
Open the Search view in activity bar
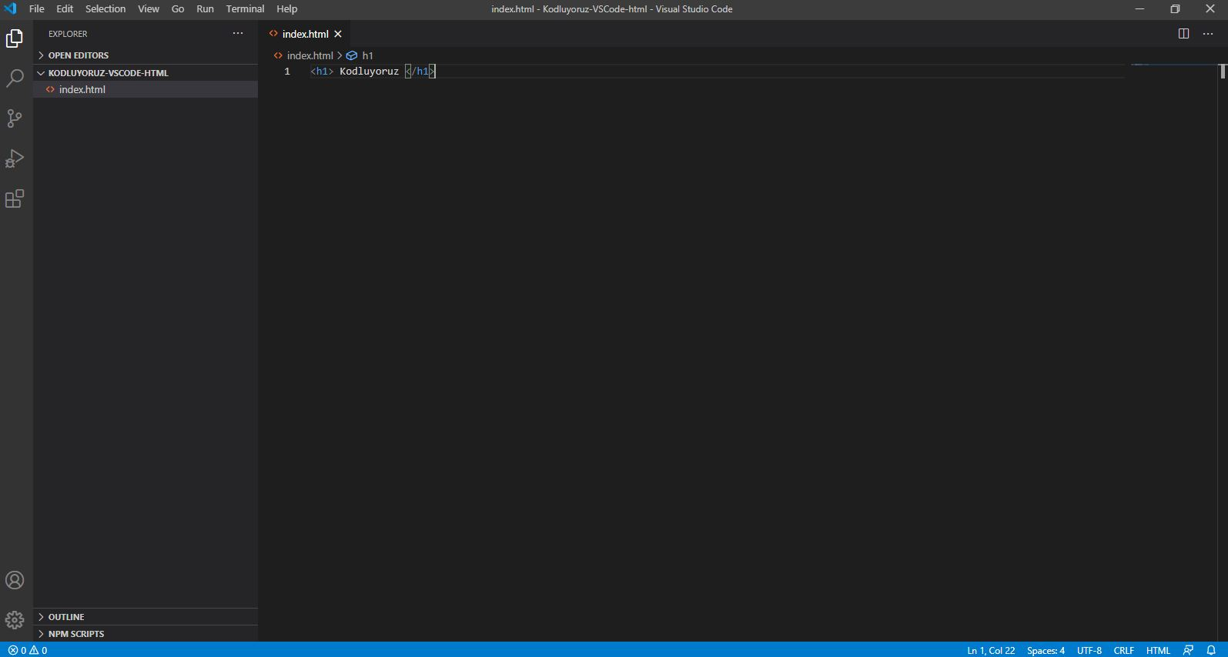click(x=15, y=78)
